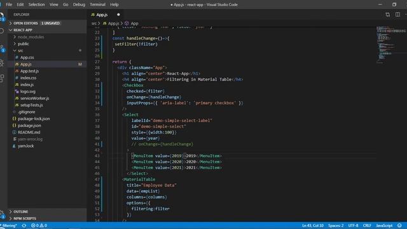Click the App.js breadcrumb
This screenshot has width=407, height=229.
(x=111, y=24)
